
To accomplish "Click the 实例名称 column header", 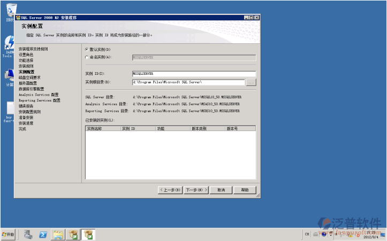I will (103, 129).
